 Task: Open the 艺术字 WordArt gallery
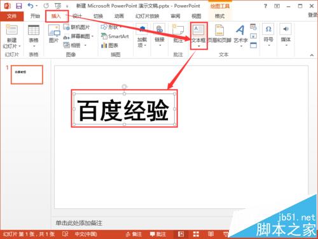(240, 36)
